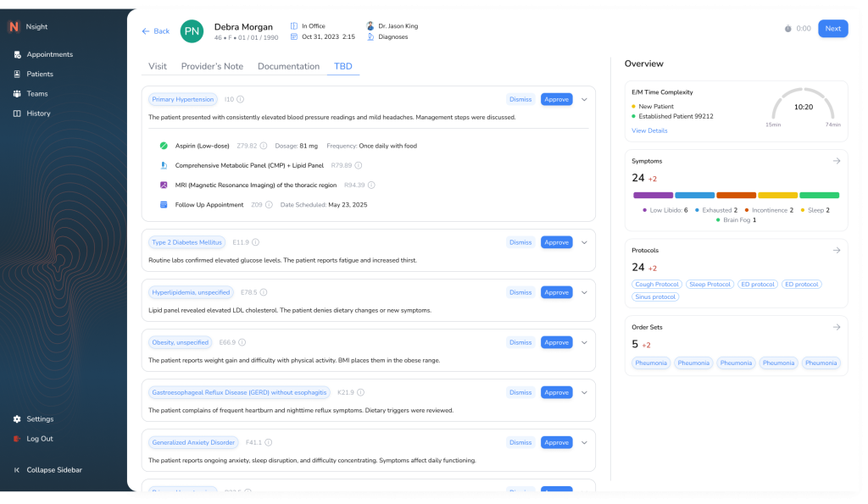This screenshot has width=868, height=504.
Task: Approve the Hyperlipidemia, unspecified diagnosis
Action: pyautogui.click(x=556, y=292)
